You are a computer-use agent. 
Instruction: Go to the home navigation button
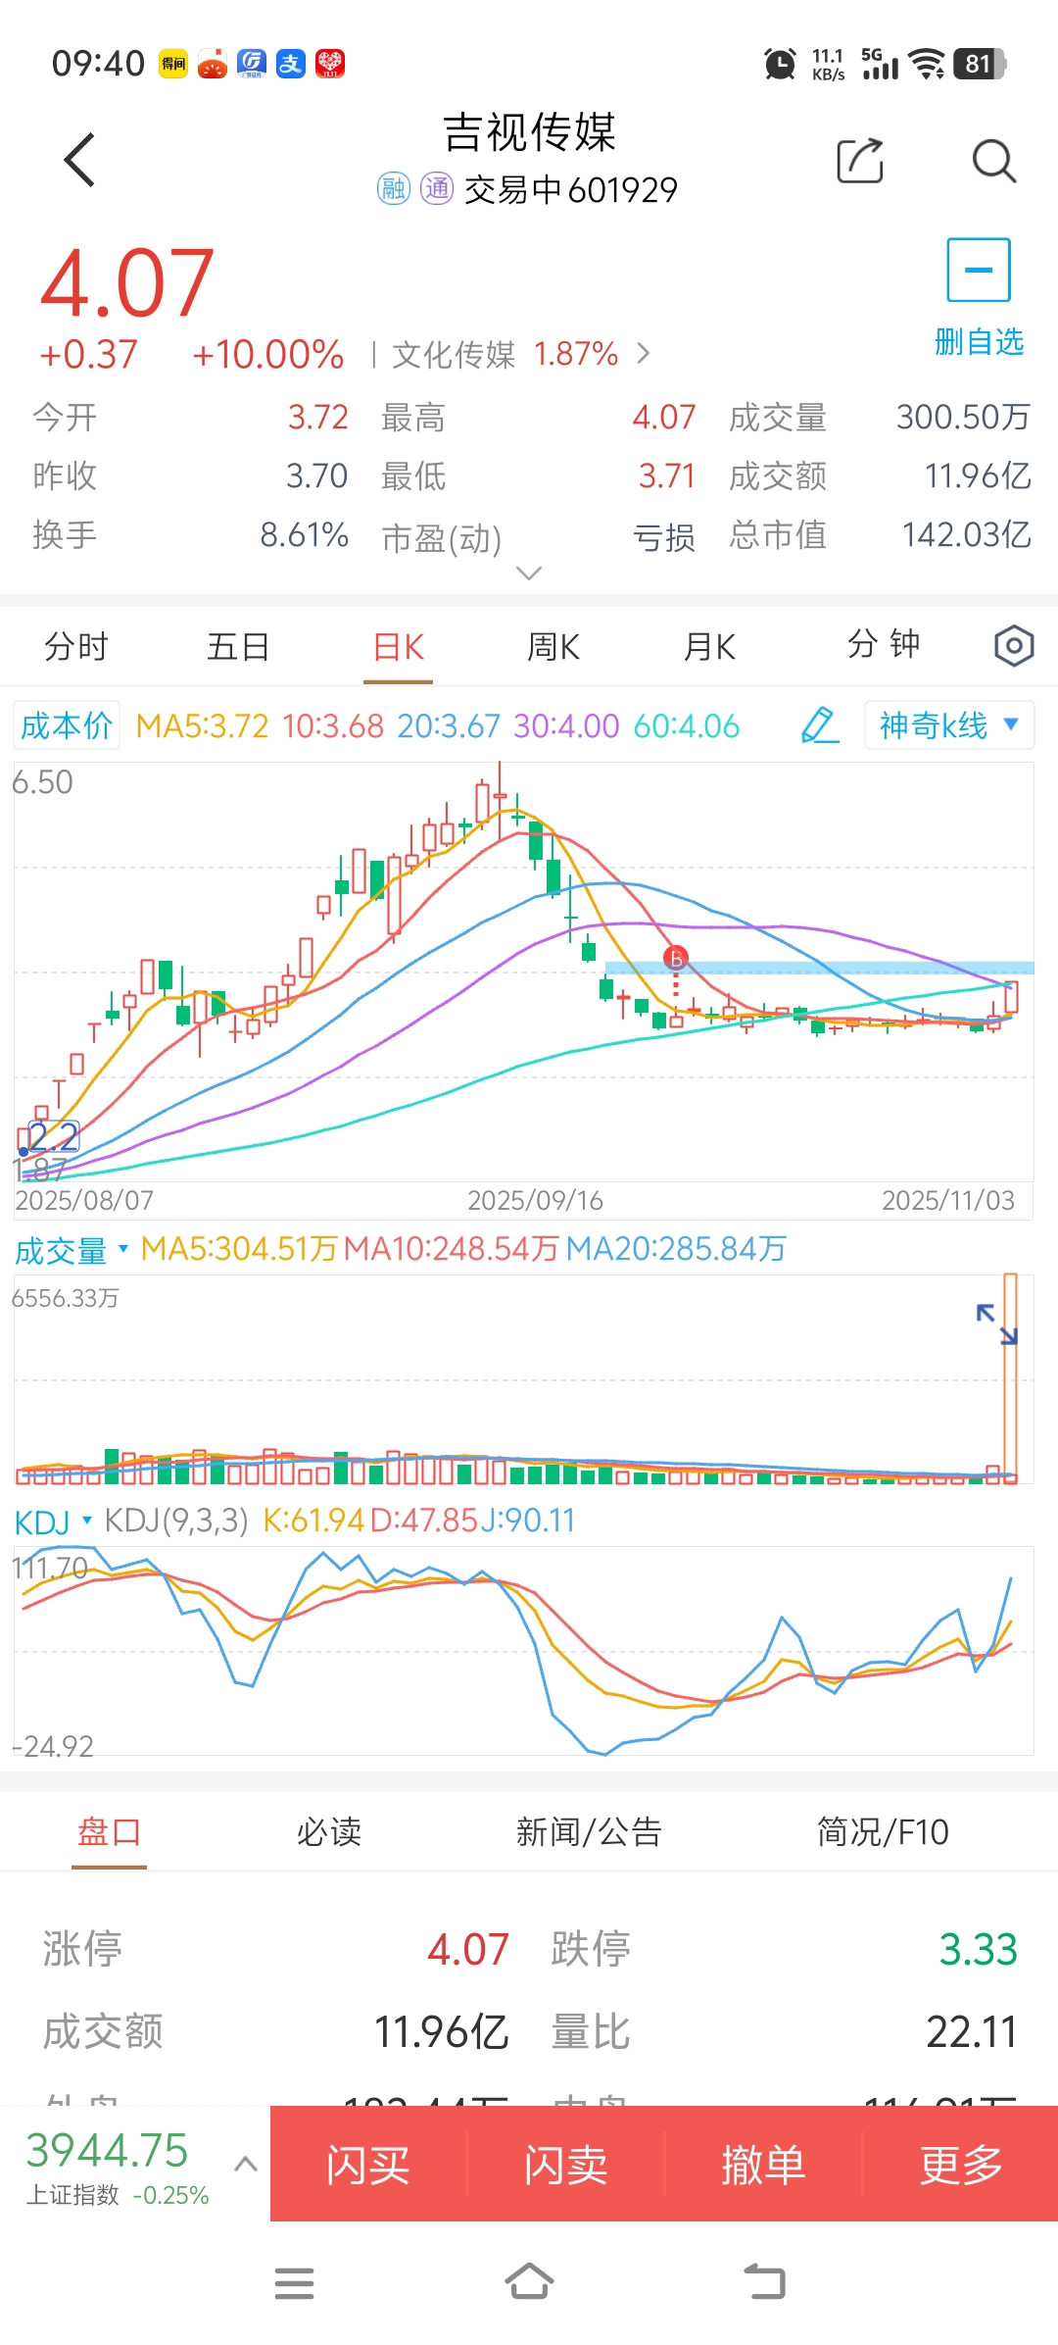pyautogui.click(x=529, y=2281)
